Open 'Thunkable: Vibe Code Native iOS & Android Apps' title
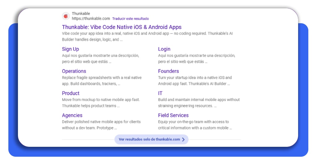The image size is (317, 166). [122, 27]
